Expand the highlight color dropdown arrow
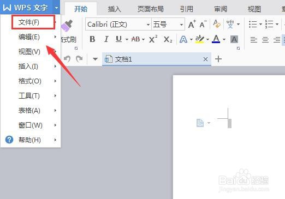285x199 pixels. point(207,39)
